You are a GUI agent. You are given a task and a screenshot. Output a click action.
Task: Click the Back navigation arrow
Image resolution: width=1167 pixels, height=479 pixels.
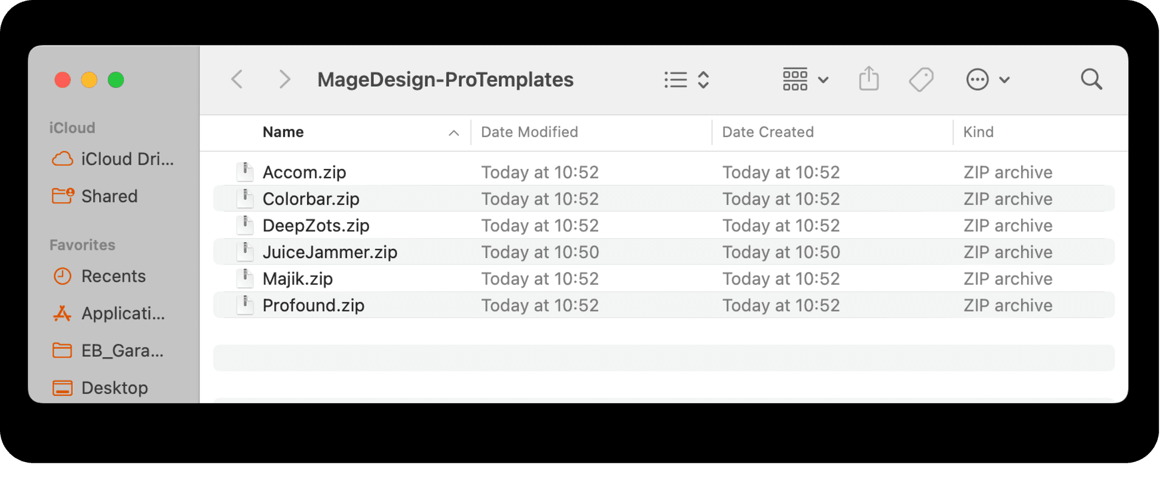(237, 79)
